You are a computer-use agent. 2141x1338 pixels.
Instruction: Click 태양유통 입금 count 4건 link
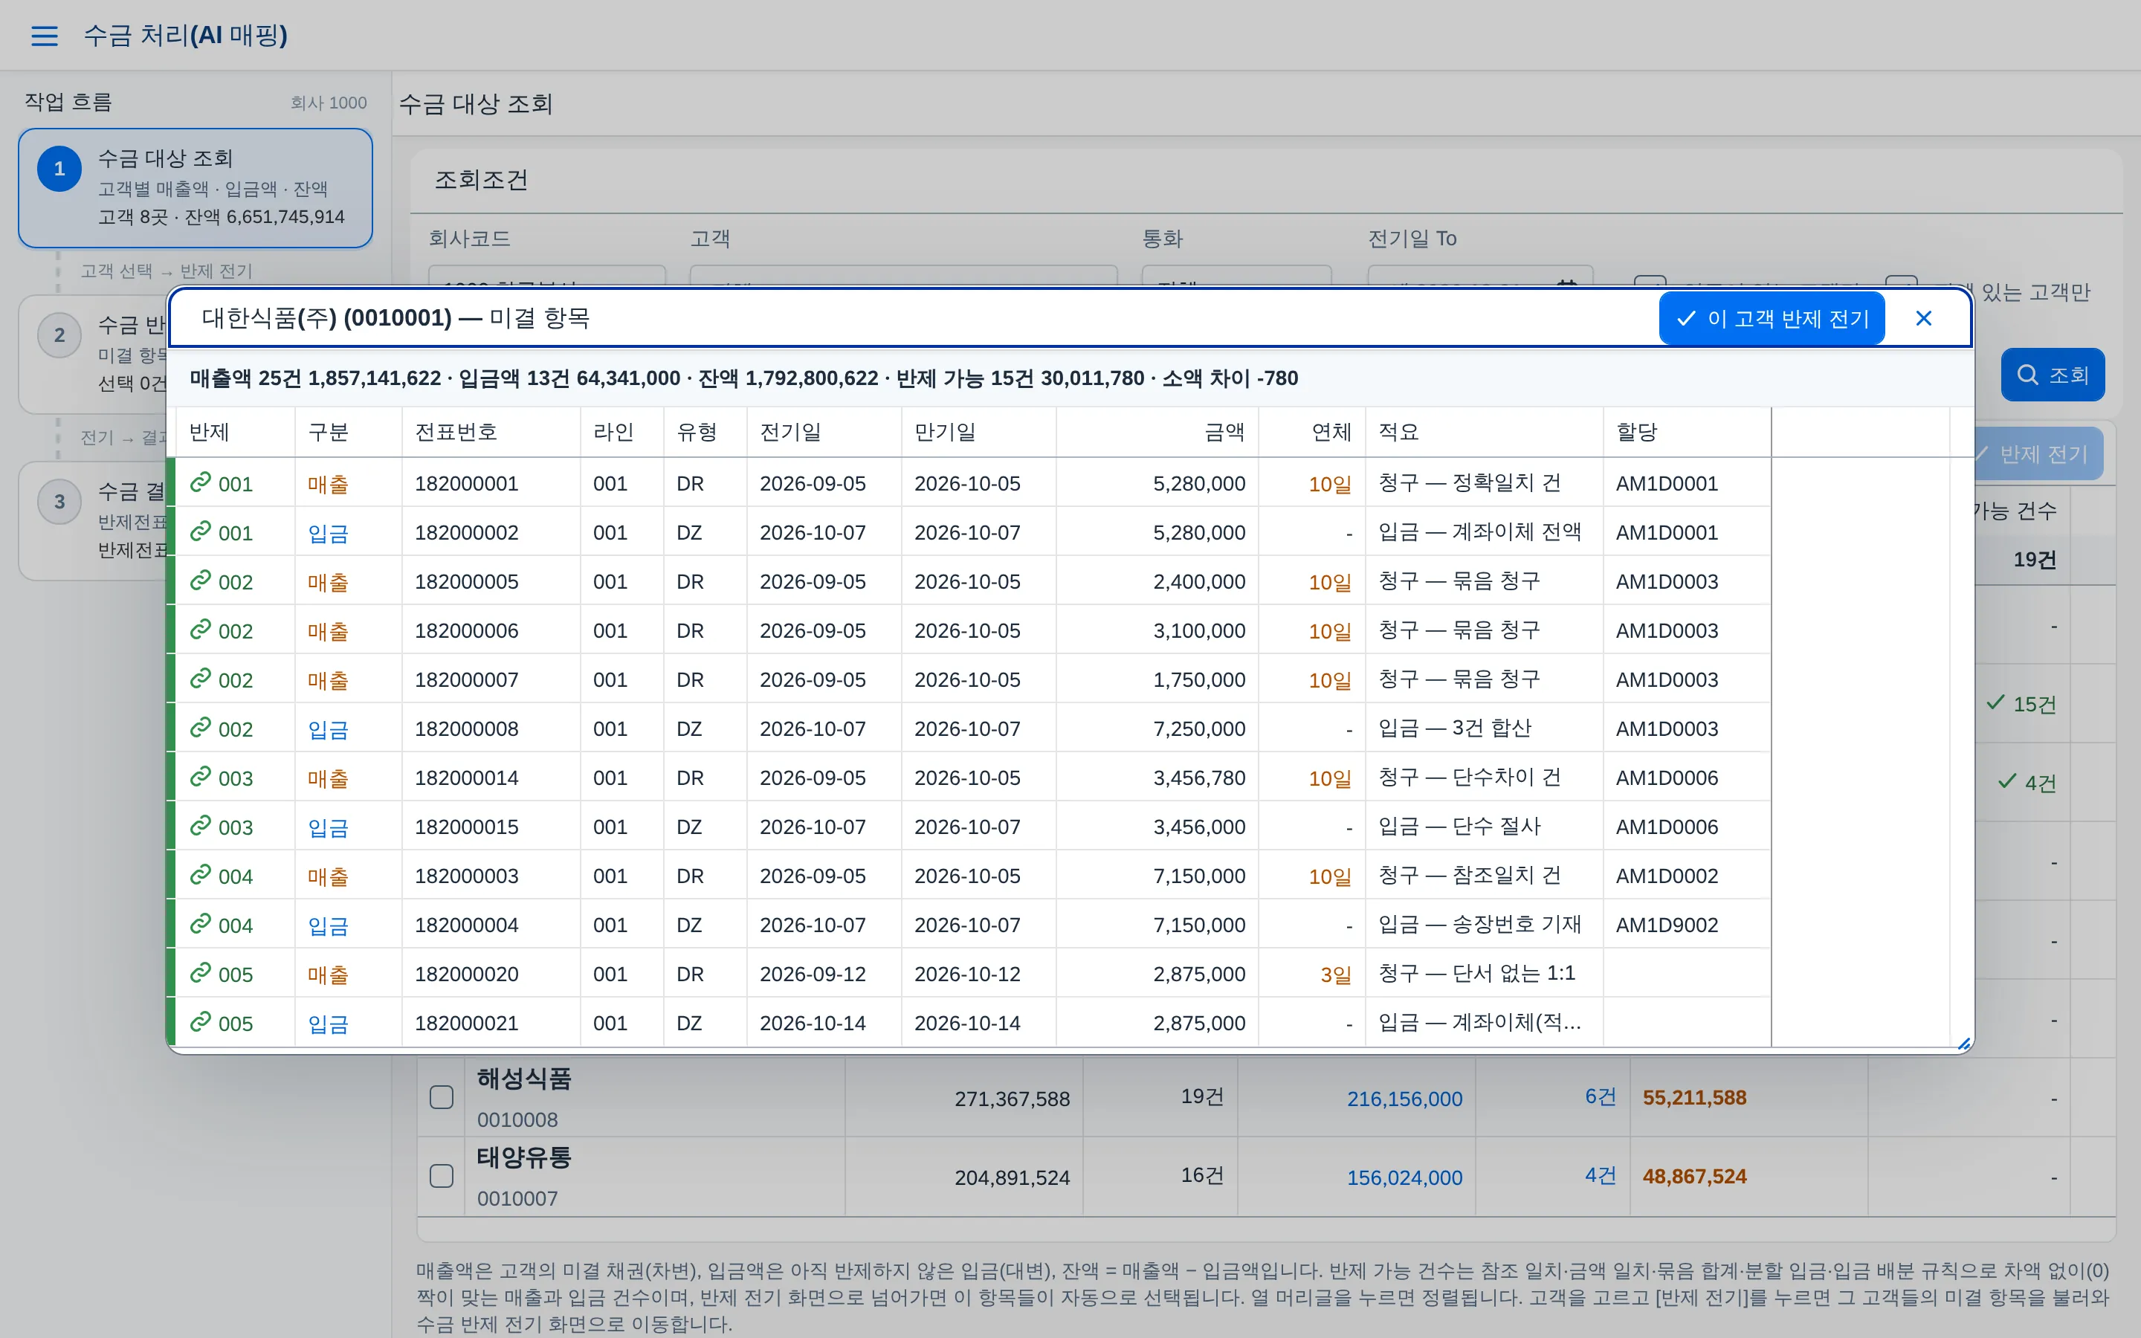tap(1601, 1175)
